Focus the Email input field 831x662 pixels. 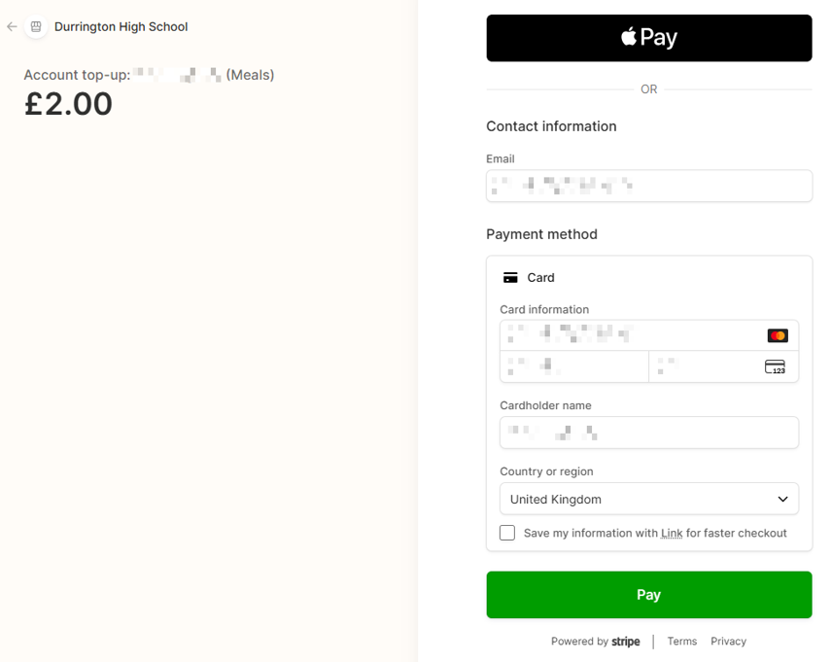[x=648, y=186]
